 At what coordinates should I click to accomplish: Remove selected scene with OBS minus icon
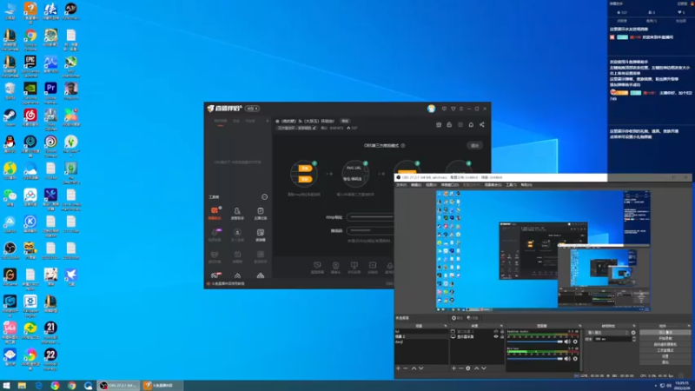tap(405, 368)
